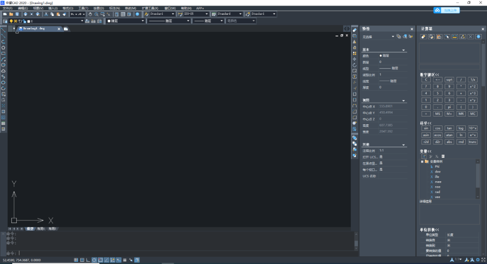Image resolution: width=487 pixels, height=264 pixels.
Task: Open the 随层 color control dropdown
Action: click(x=125, y=21)
